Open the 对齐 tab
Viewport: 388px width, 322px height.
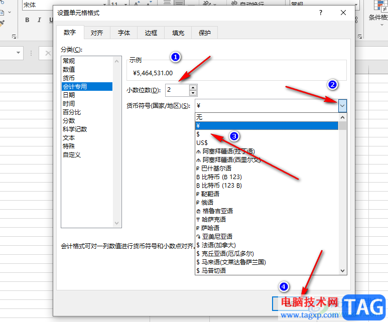click(97, 33)
